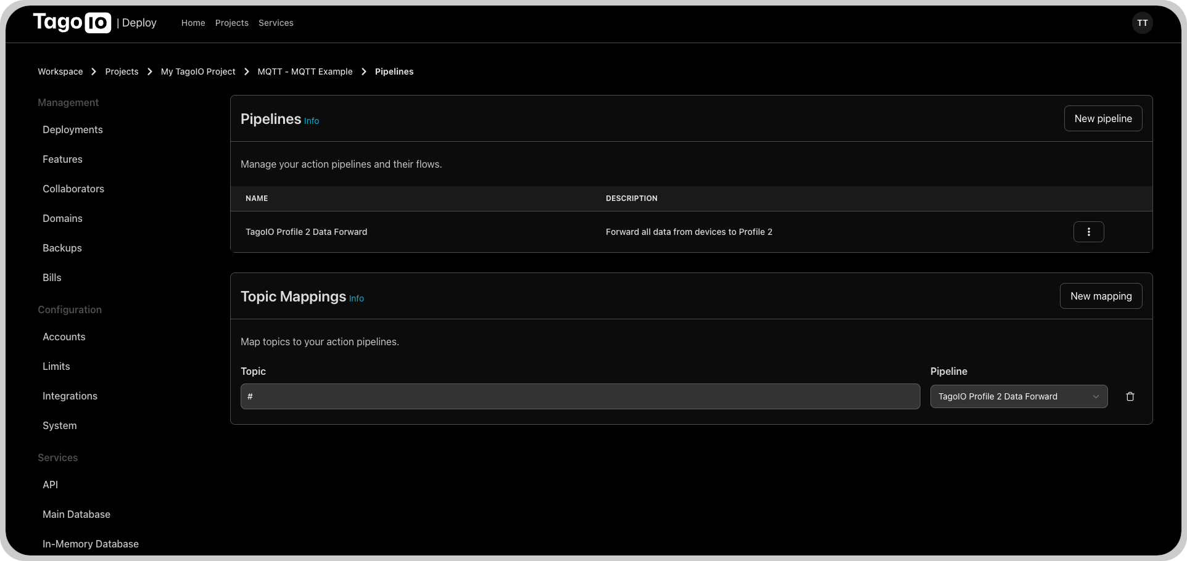Click Pipelines in the breadcrumb
The height and width of the screenshot is (561, 1187).
coord(394,72)
